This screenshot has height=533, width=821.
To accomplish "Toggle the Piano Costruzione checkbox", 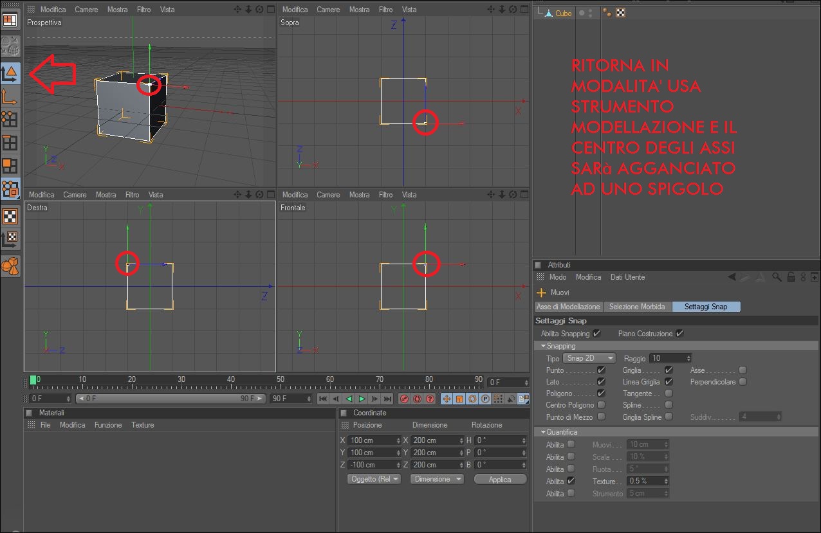I will pos(679,334).
